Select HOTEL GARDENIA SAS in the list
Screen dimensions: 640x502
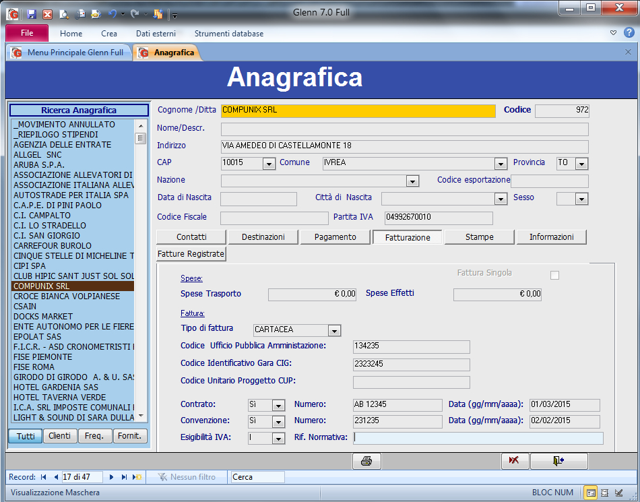tap(73, 387)
